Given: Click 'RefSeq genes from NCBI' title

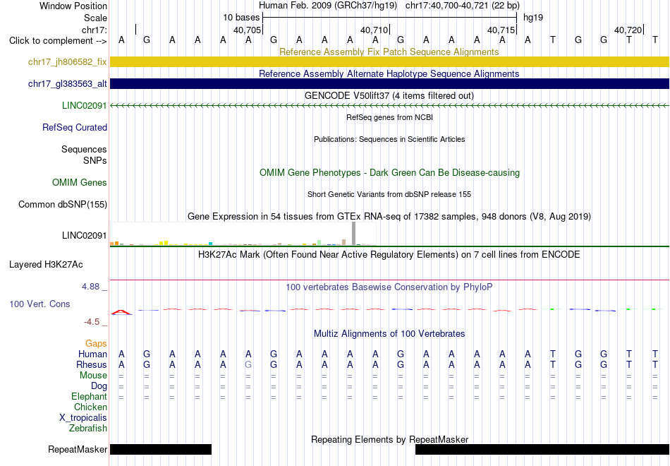Looking at the screenshot, I should (389, 117).
